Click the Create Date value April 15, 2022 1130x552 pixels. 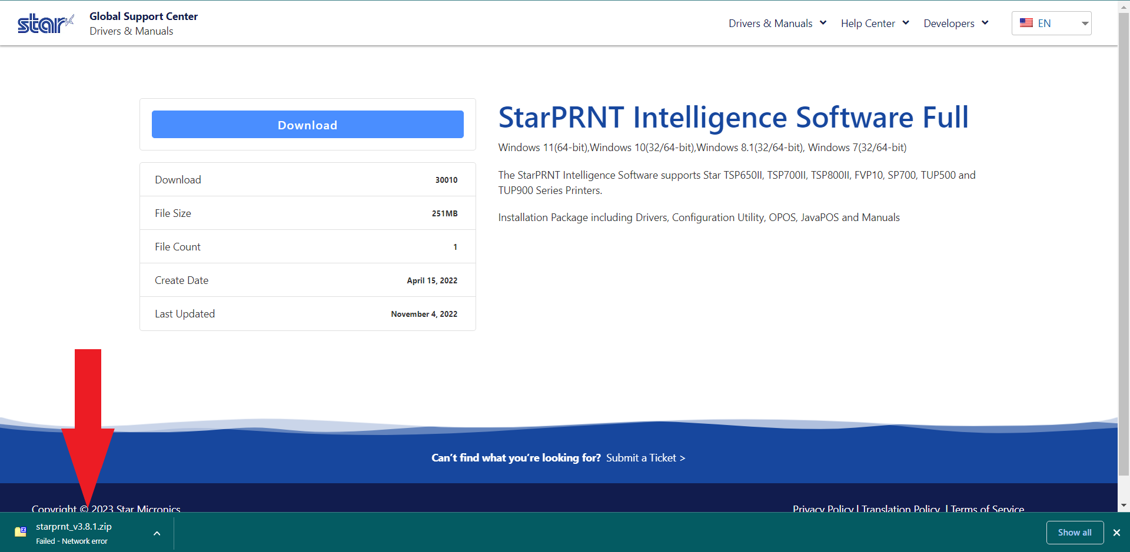(432, 280)
